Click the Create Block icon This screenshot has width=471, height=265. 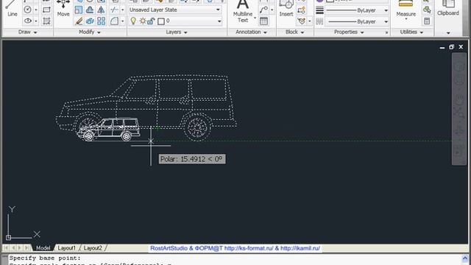click(x=301, y=10)
